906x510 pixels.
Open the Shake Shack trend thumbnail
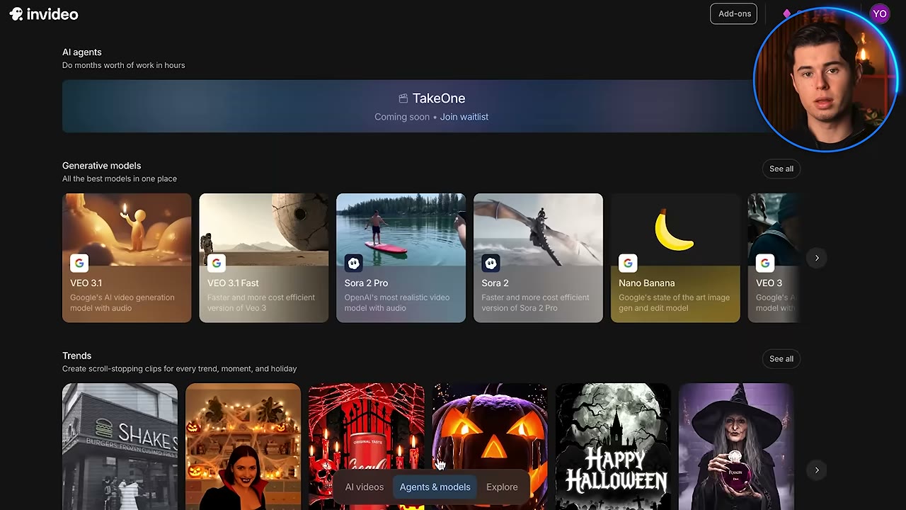(x=120, y=446)
